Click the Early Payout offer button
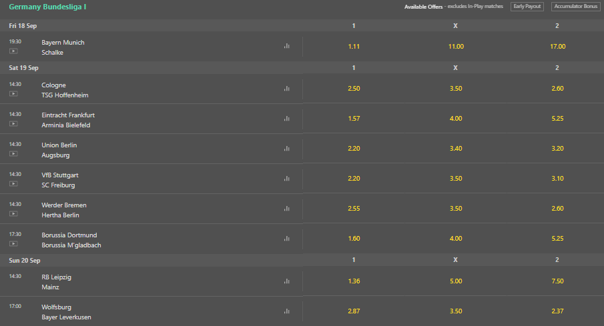Viewport: 604px width, 326px height. point(527,7)
